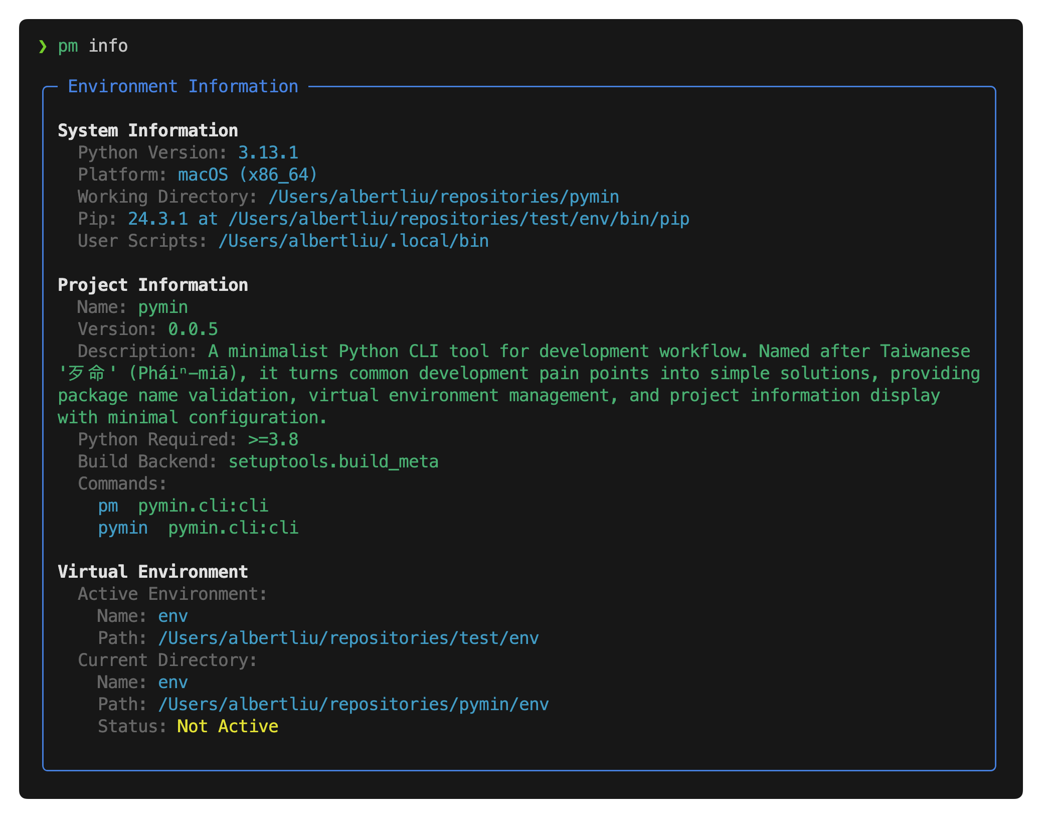Click the 'info' argument in the prompt

point(108,46)
